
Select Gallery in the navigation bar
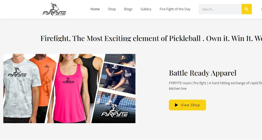pyautogui.click(x=146, y=9)
